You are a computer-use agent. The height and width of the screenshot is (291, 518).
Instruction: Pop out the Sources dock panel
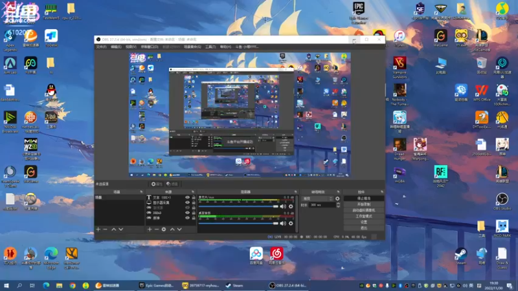point(193,191)
